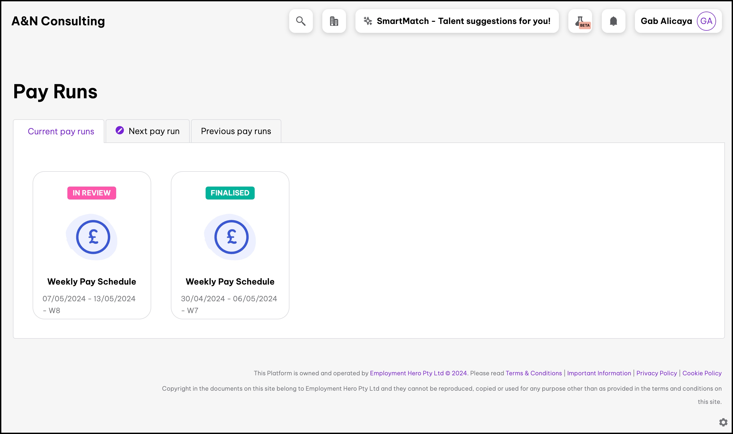733x434 pixels.
Task: Click the IN REVIEW status badge
Action: pyautogui.click(x=92, y=193)
